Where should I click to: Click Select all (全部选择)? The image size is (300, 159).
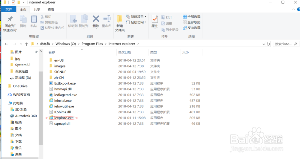click(x=191, y=16)
